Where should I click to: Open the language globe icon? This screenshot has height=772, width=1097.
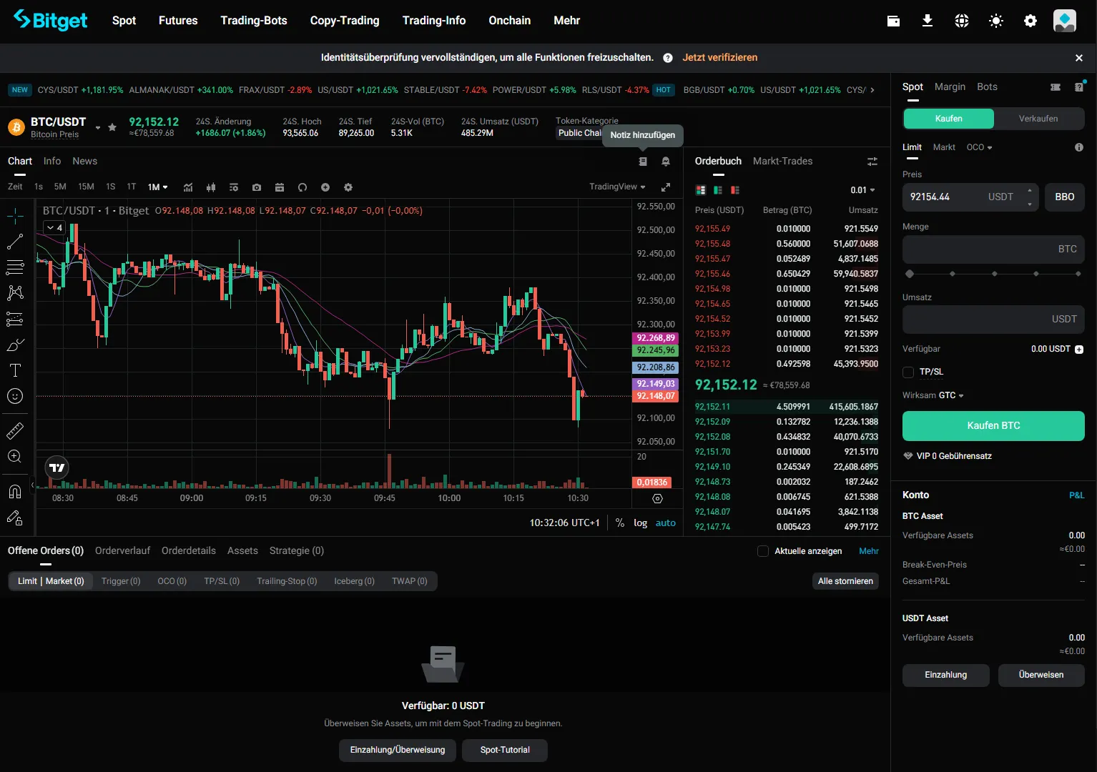pyautogui.click(x=962, y=21)
